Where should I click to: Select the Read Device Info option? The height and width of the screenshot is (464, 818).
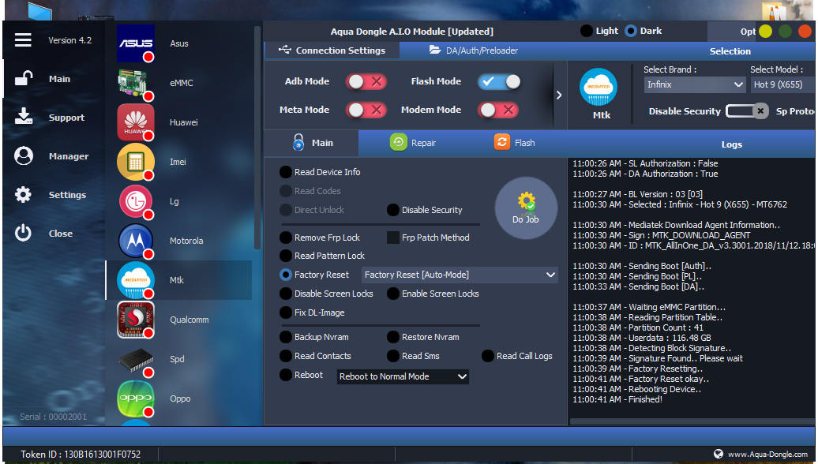pyautogui.click(x=320, y=172)
